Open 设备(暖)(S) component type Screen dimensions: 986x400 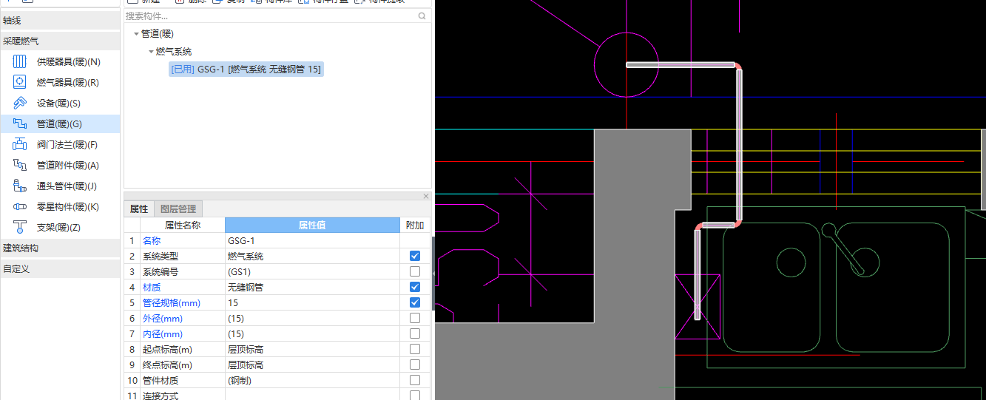click(60, 104)
